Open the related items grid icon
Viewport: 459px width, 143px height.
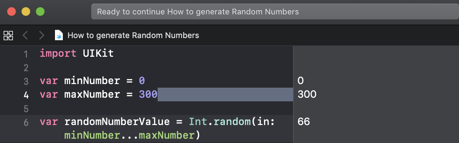click(x=8, y=35)
